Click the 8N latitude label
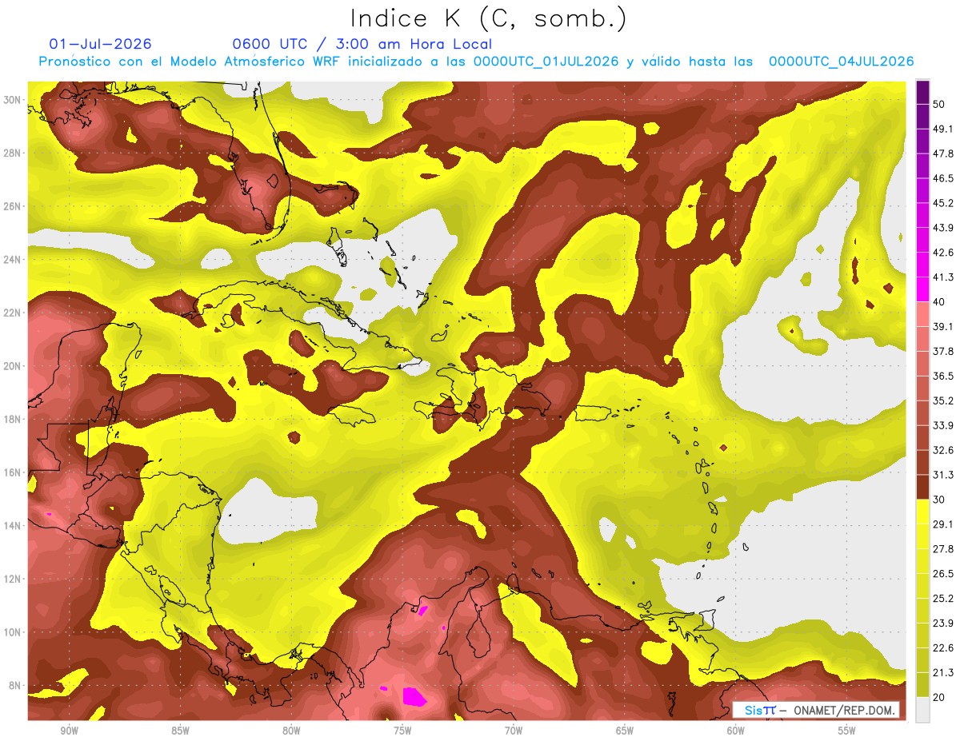This screenshot has width=960, height=741. 14,685
